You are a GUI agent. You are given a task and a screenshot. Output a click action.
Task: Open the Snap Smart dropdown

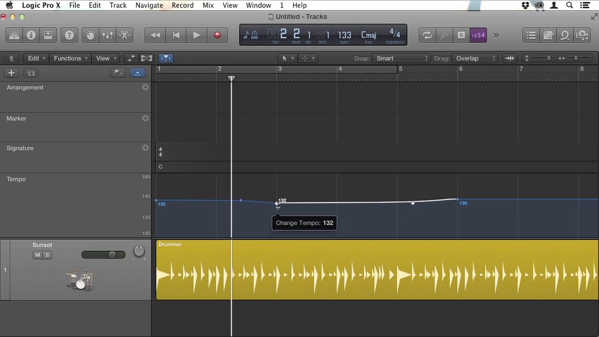402,58
